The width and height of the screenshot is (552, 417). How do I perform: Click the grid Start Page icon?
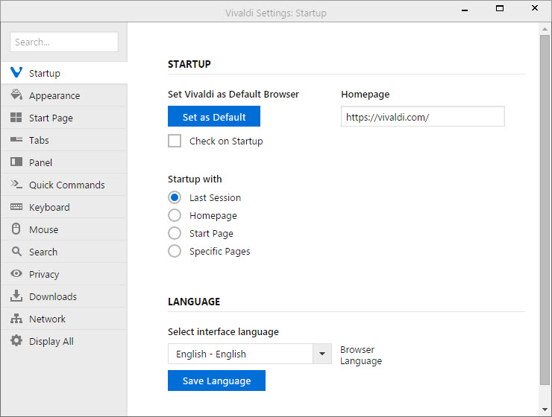(x=16, y=118)
